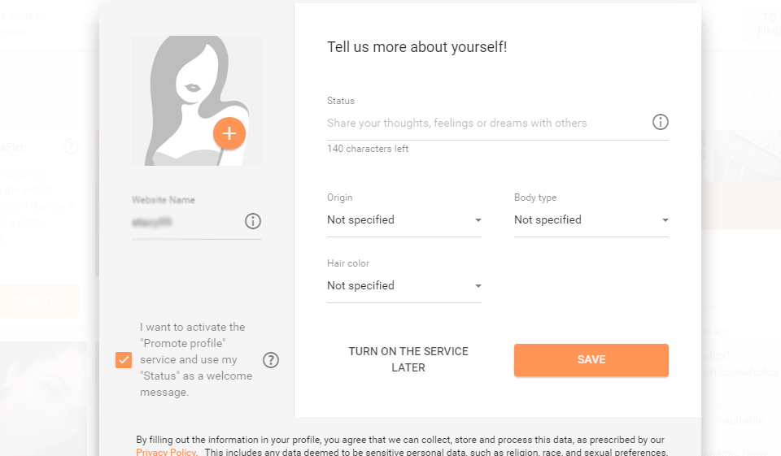The width and height of the screenshot is (781, 456).
Task: Click the 'Tell us more about yourself!' heading
Action: coord(417,47)
